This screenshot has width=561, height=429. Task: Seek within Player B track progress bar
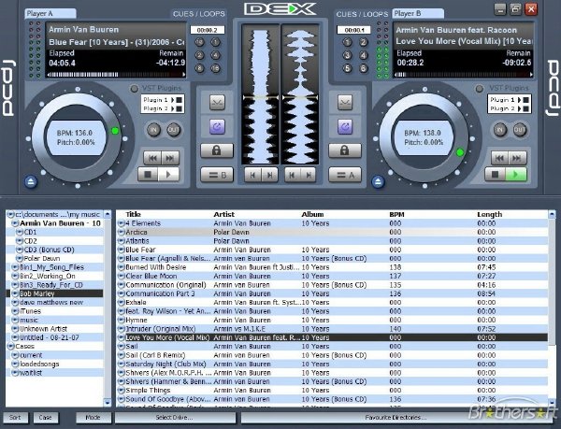click(464, 75)
